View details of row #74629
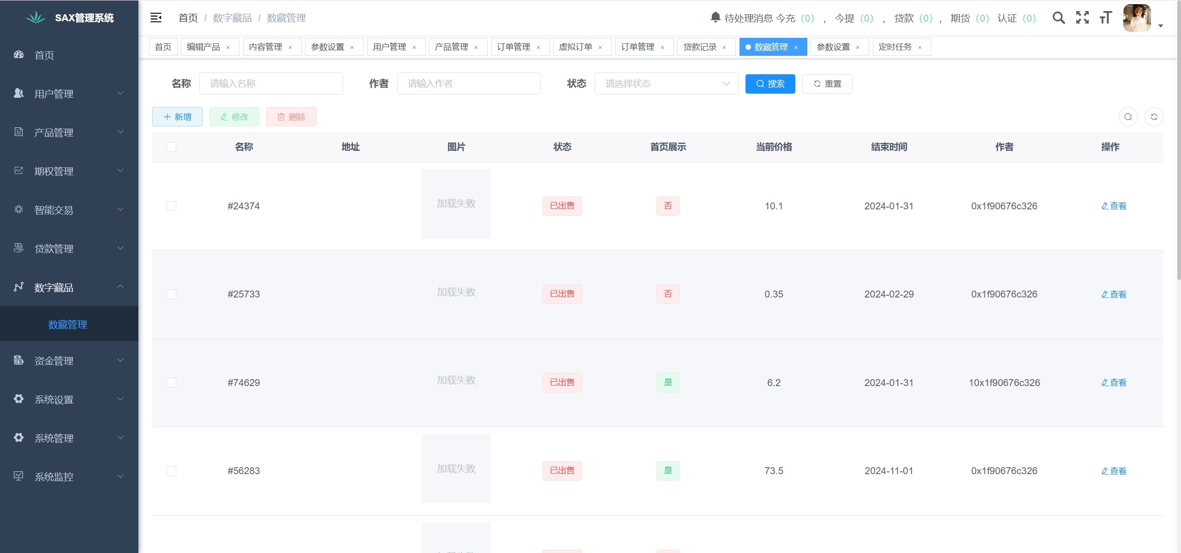The width and height of the screenshot is (1181, 553). click(x=1114, y=382)
